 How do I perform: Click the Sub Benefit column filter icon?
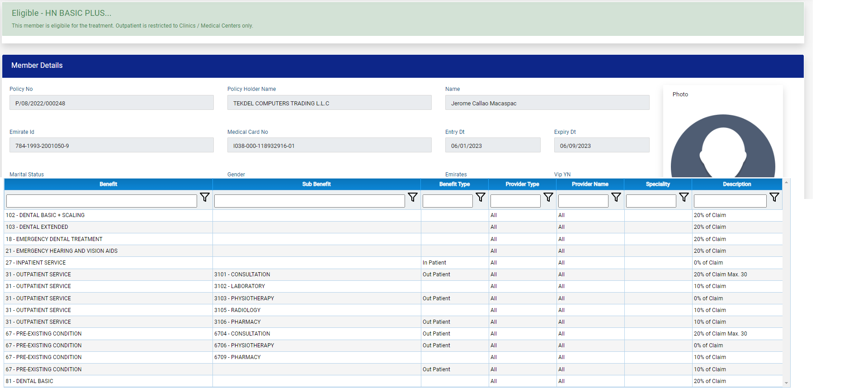point(412,198)
